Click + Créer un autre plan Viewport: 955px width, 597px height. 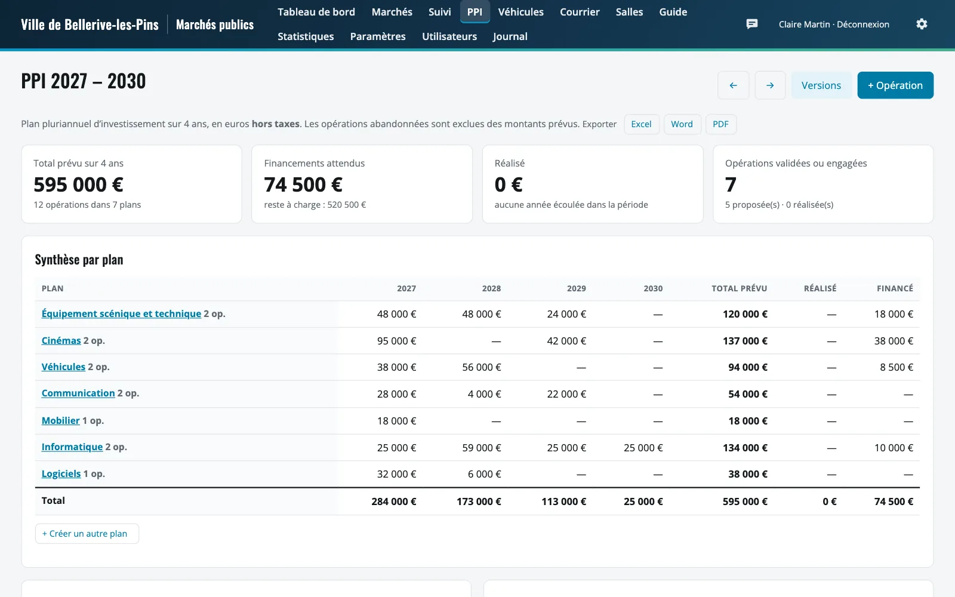pos(87,534)
